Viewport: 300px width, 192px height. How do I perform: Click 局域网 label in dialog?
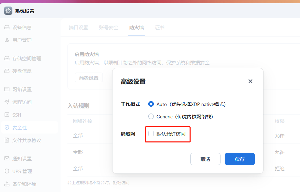[x=128, y=134]
